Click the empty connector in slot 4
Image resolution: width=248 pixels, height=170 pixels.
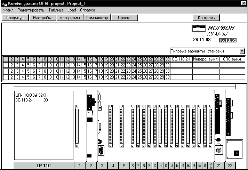coord(111,126)
